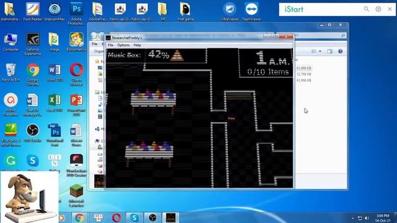
Task: Launch UltraViewer from desktop
Action: (230, 12)
